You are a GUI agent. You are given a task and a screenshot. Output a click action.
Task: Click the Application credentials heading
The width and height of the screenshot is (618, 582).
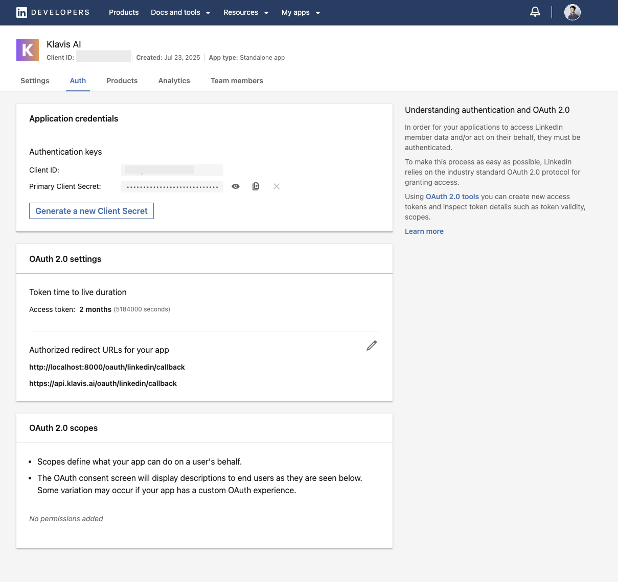point(74,118)
